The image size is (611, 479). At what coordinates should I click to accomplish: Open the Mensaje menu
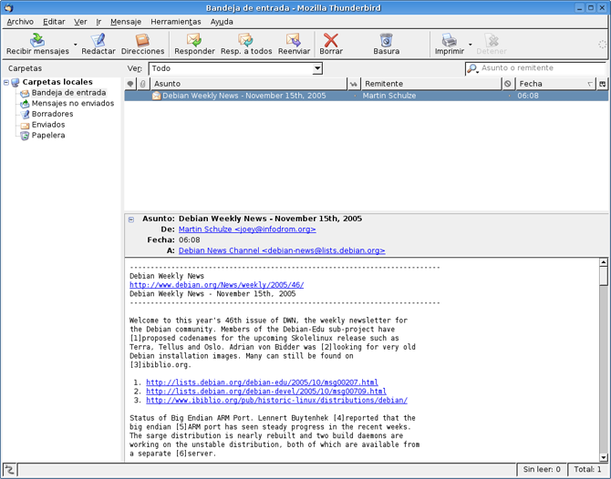[x=126, y=22]
